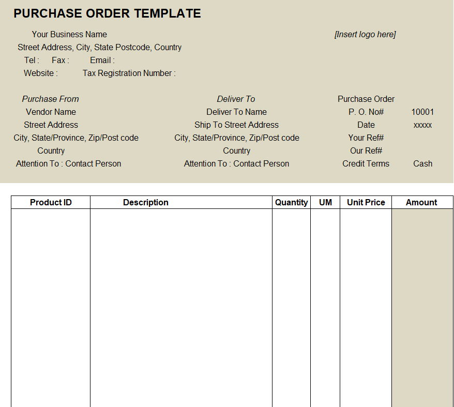Image resolution: width=454 pixels, height=407 pixels.
Task: Select the Credit Terms label
Action: click(366, 163)
